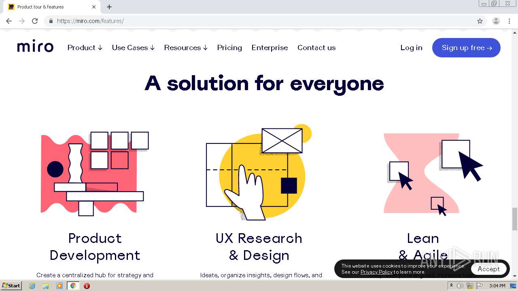Close the Product tour & features tab
The height and width of the screenshot is (291, 518).
[94, 7]
